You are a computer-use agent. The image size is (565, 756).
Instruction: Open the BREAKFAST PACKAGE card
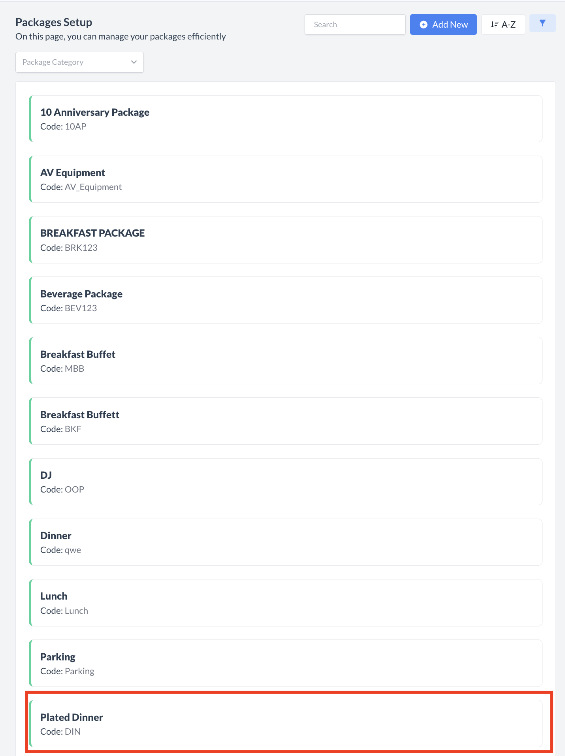coord(286,240)
